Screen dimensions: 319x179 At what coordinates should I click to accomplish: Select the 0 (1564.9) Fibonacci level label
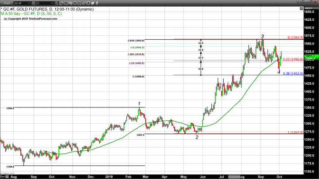(294, 38)
